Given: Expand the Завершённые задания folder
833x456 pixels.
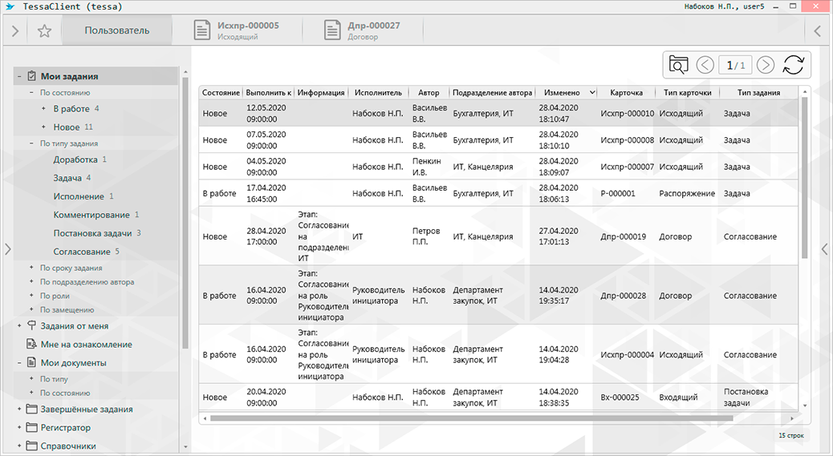Looking at the screenshot, I should tap(18, 410).
